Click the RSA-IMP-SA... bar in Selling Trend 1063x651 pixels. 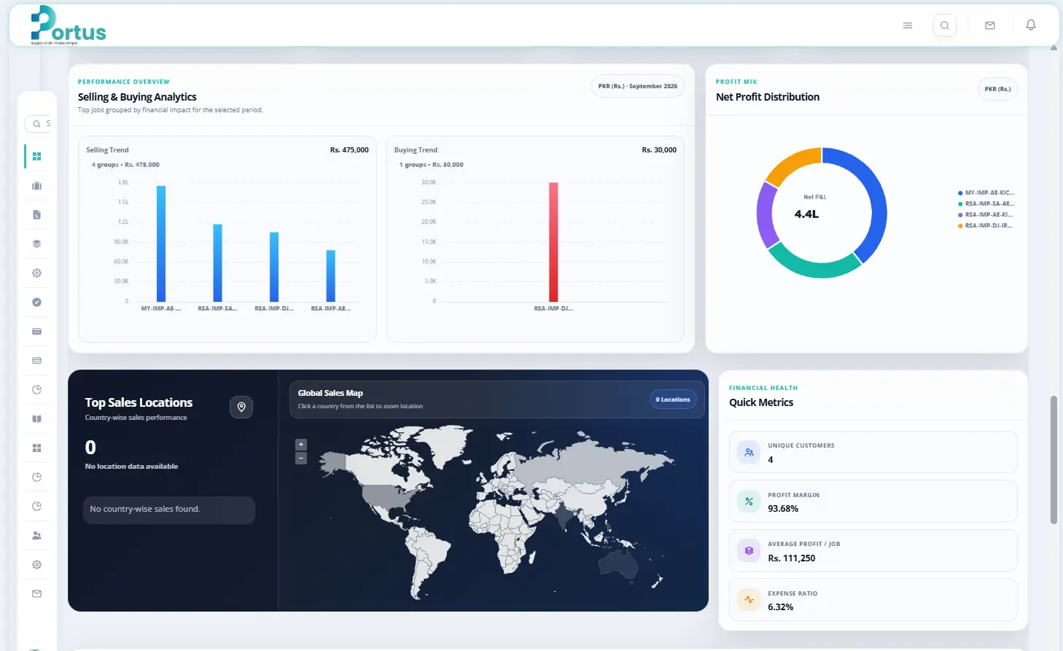[217, 262]
